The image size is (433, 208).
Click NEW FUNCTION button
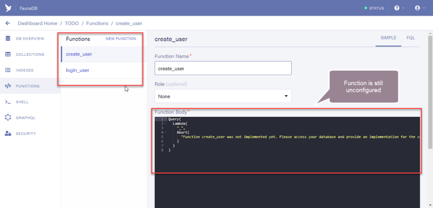click(121, 38)
